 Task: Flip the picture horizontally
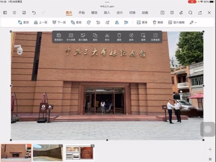117,22
